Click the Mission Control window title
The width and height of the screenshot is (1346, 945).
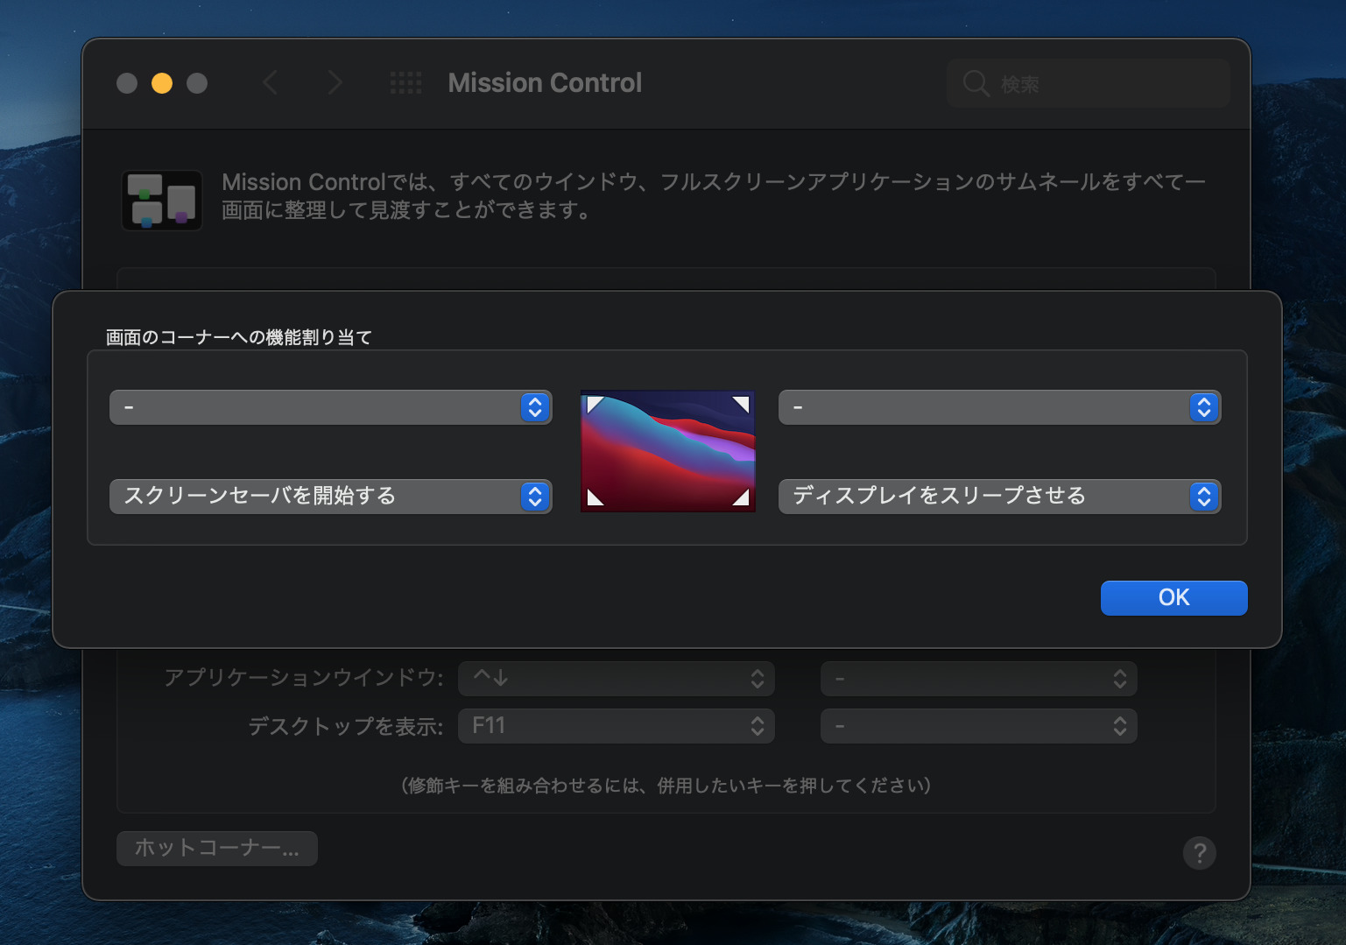click(545, 83)
